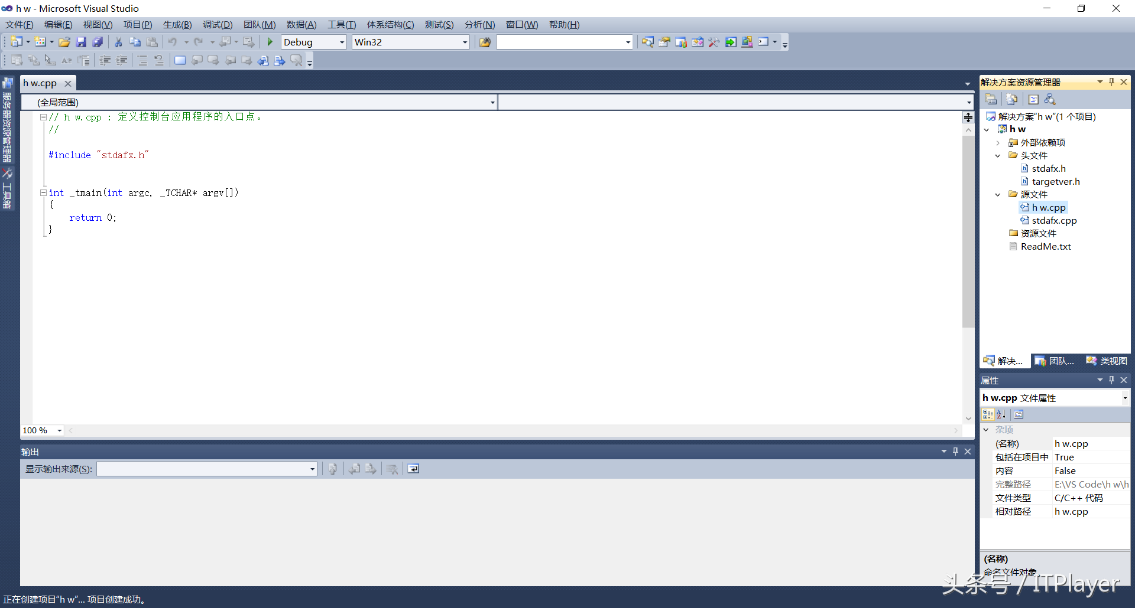Screen dimensions: 1135x608
Task: Click the Cut scissors icon
Action: [x=118, y=42]
